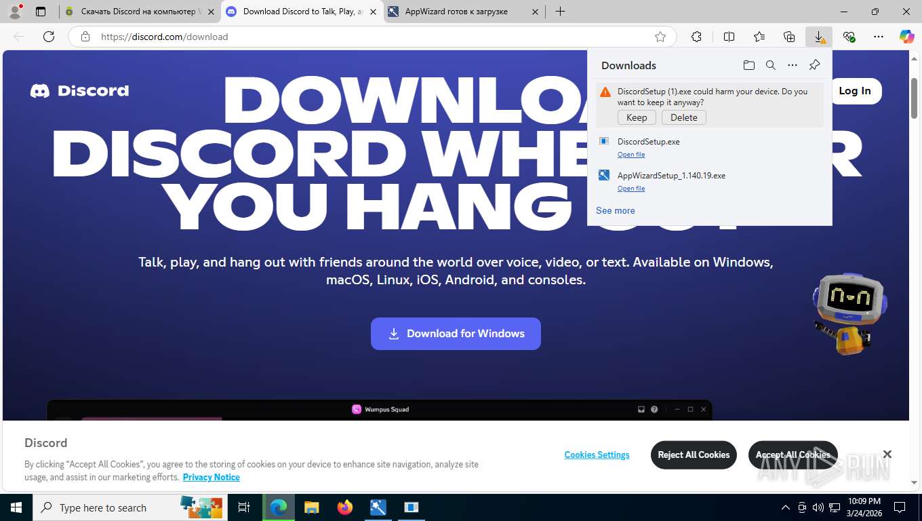Open the Privacy Notice link

(212, 477)
